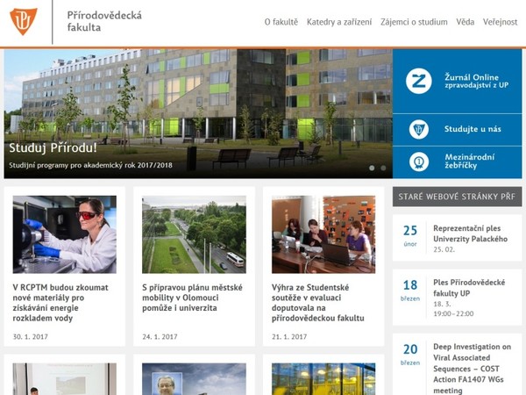526x395 pixels.
Task: Open the students with laptops article image
Action: pos(323,234)
